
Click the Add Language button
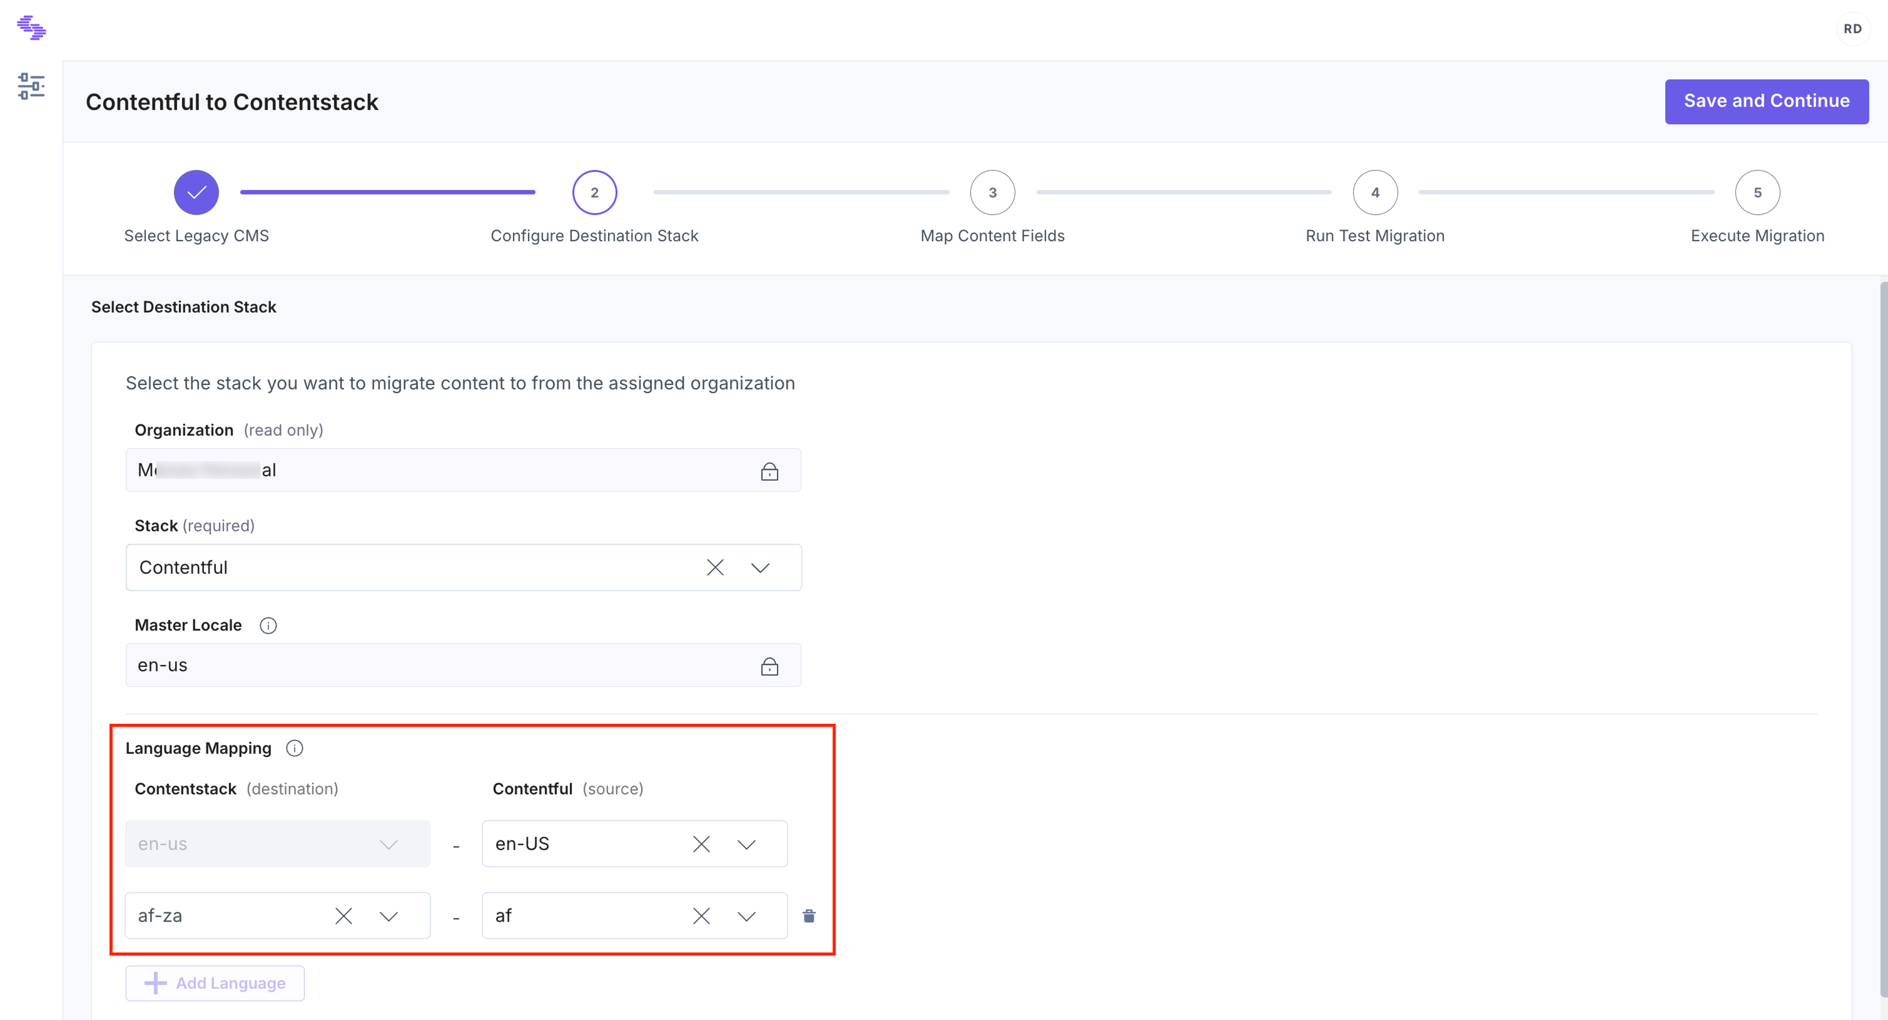click(215, 983)
